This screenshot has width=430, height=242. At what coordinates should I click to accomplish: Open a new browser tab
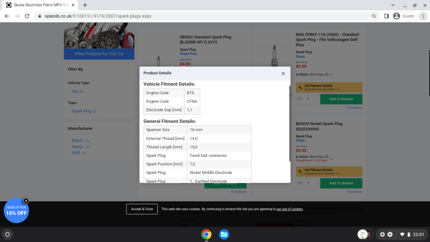(85, 5)
